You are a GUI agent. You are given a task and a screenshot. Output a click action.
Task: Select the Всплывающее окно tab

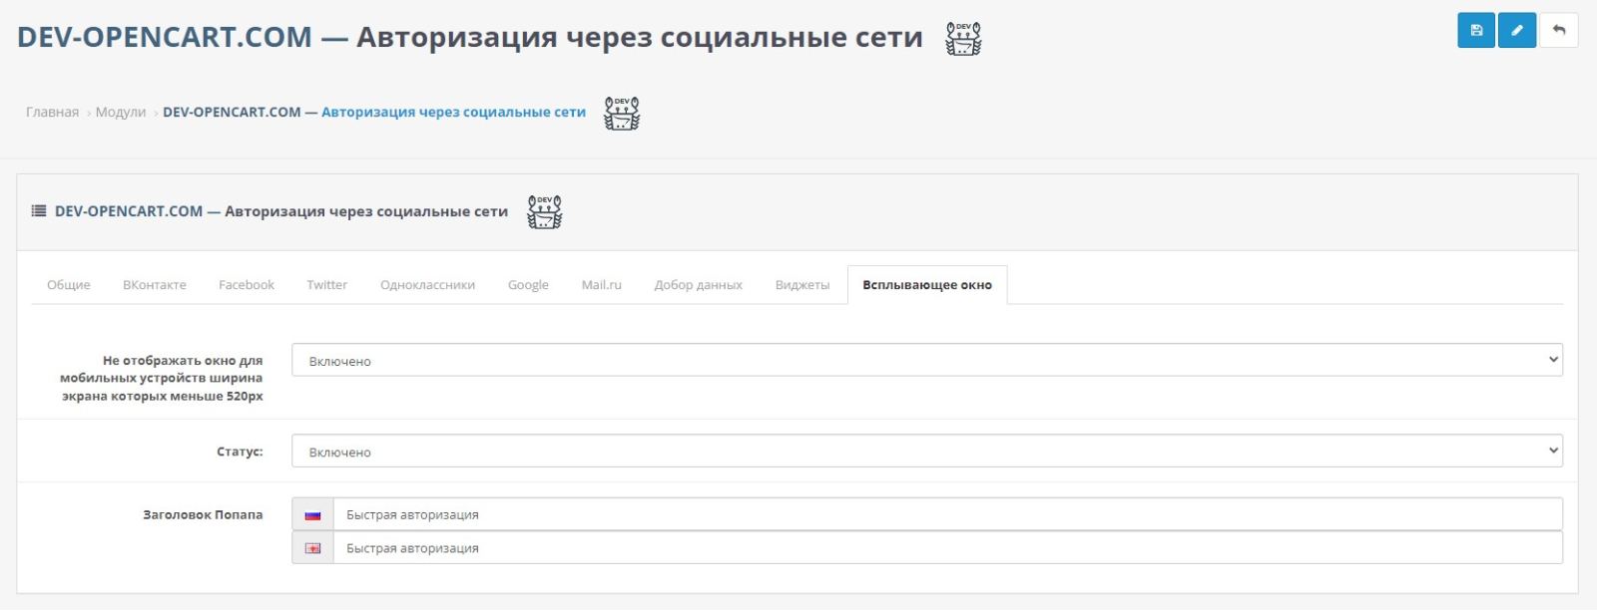click(927, 285)
